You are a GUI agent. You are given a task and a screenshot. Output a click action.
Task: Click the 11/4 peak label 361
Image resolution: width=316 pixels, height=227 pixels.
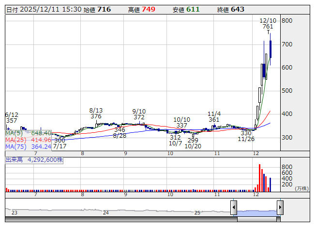pyautogui.click(x=214, y=116)
